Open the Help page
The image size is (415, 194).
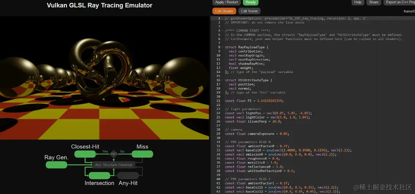click(x=357, y=2)
